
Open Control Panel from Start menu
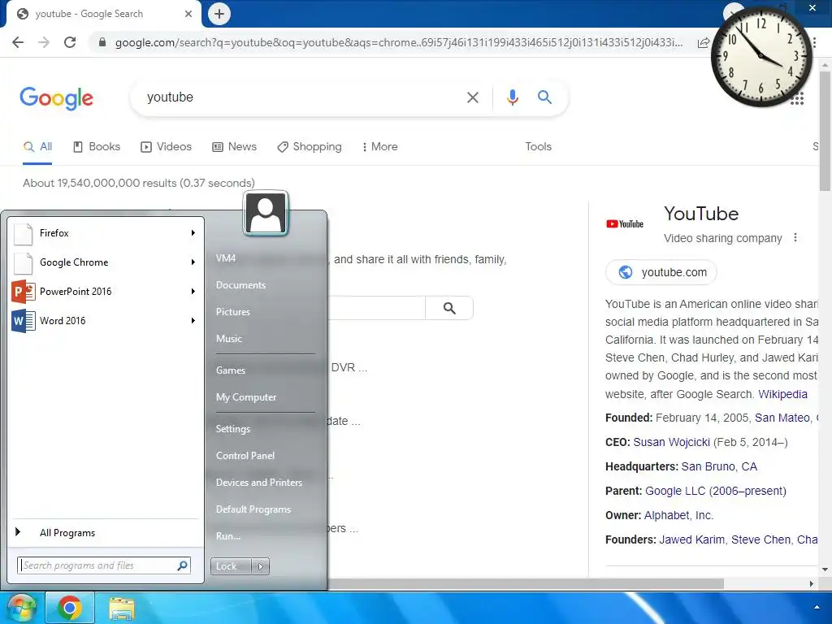tap(245, 455)
